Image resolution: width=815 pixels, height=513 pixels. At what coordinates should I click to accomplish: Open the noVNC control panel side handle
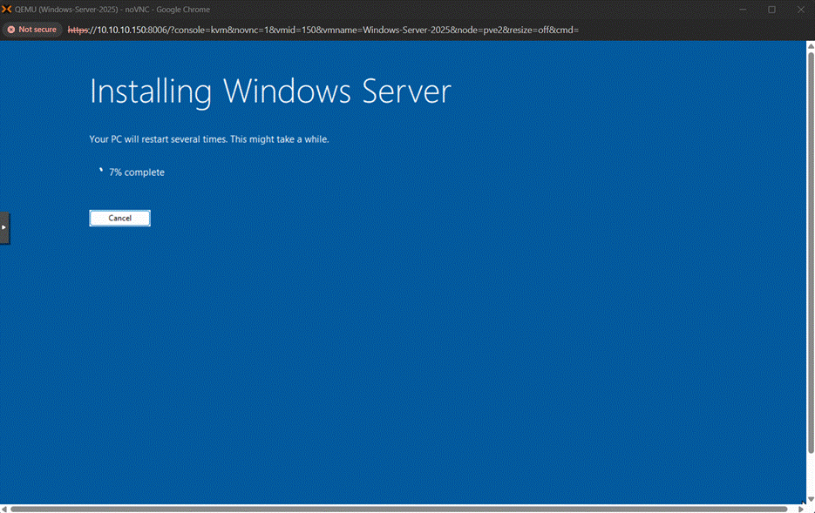tap(4, 227)
